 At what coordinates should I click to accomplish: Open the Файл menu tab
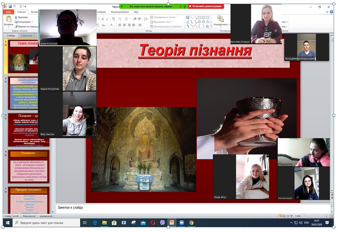pos(8,12)
